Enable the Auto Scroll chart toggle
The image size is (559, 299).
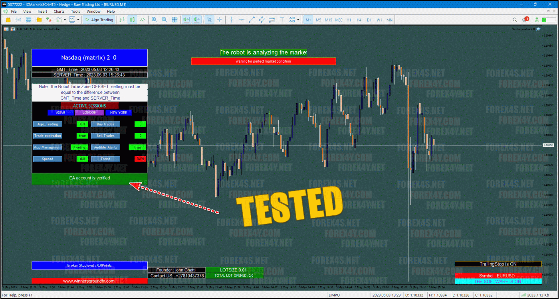(x=186, y=20)
